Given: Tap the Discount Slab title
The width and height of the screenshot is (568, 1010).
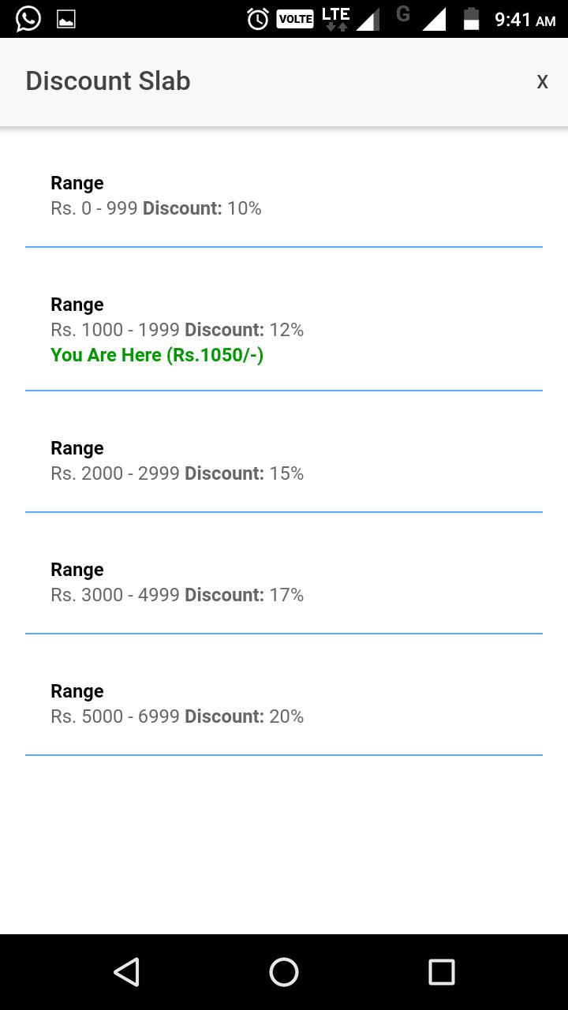Looking at the screenshot, I should coord(108,81).
